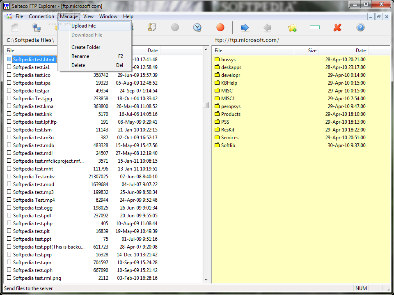This screenshot has width=394, height=295.
Task: Click the key and scroll toolbar icon
Action: (x=152, y=28)
